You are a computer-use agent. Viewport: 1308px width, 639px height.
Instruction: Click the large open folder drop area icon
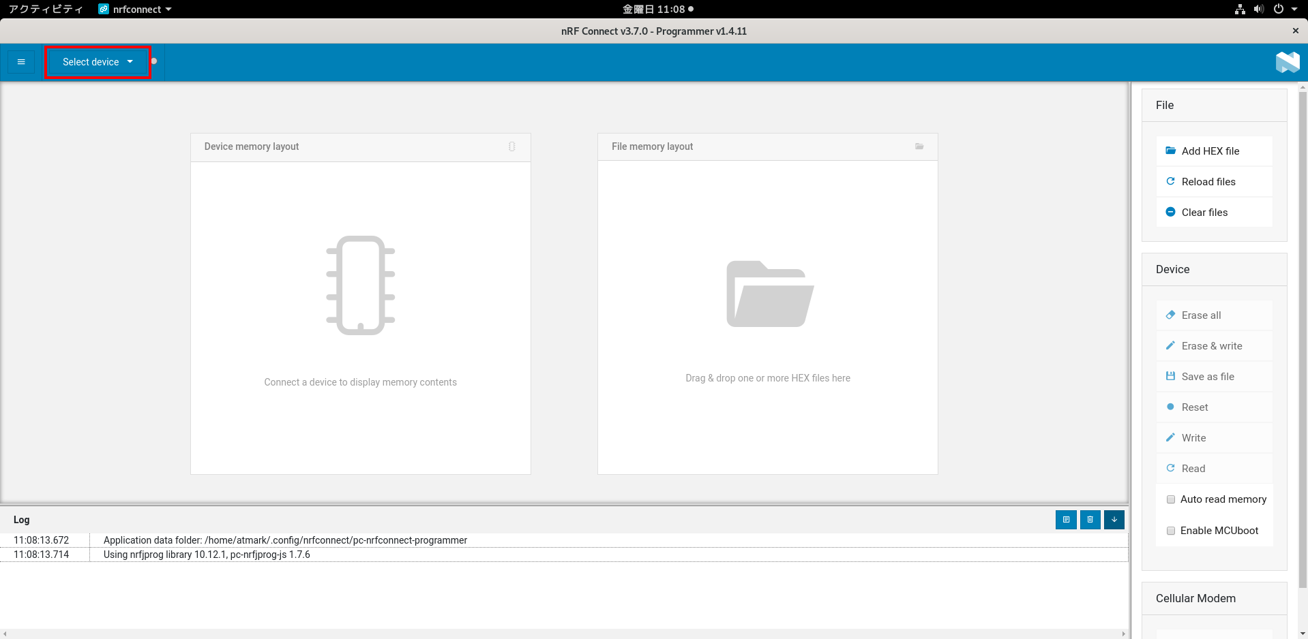click(x=770, y=294)
